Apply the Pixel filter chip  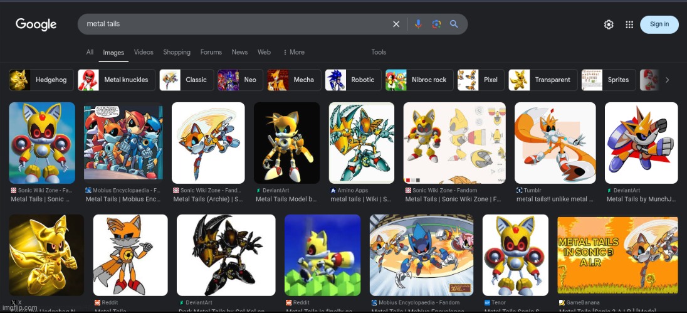[481, 80]
